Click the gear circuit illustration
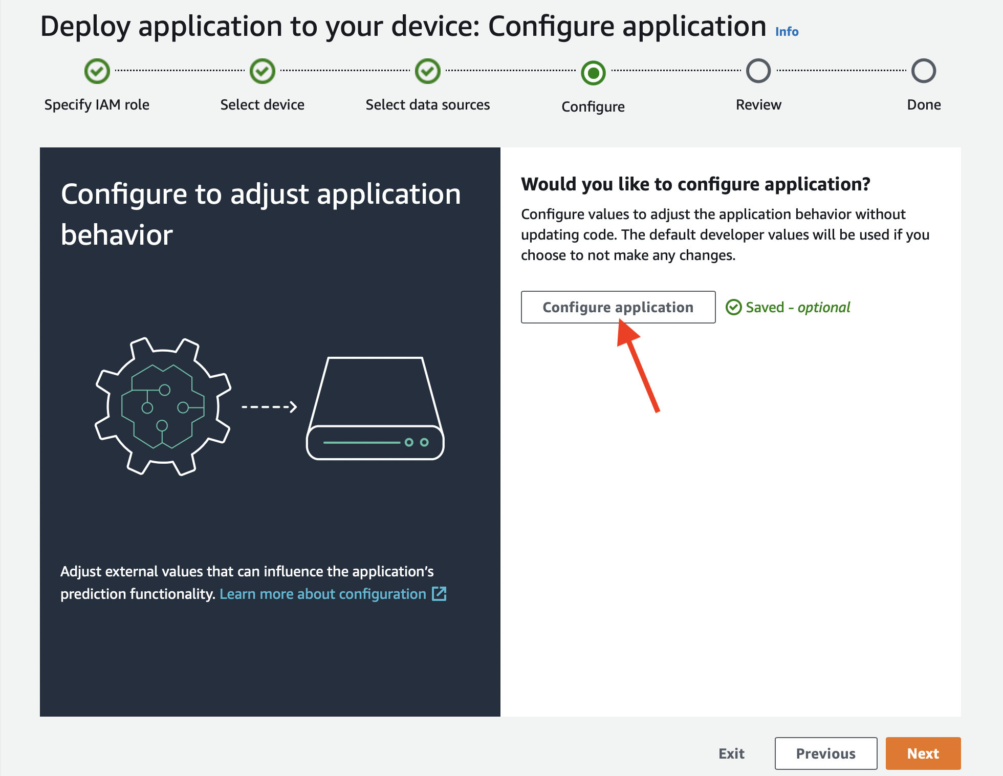1003x776 pixels. pyautogui.click(x=163, y=406)
